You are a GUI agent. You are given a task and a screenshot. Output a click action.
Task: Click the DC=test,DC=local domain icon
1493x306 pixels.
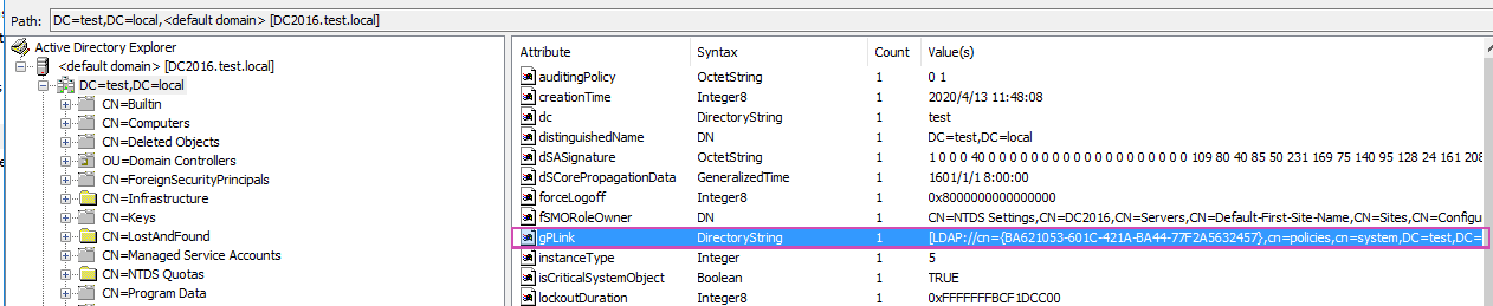66,85
